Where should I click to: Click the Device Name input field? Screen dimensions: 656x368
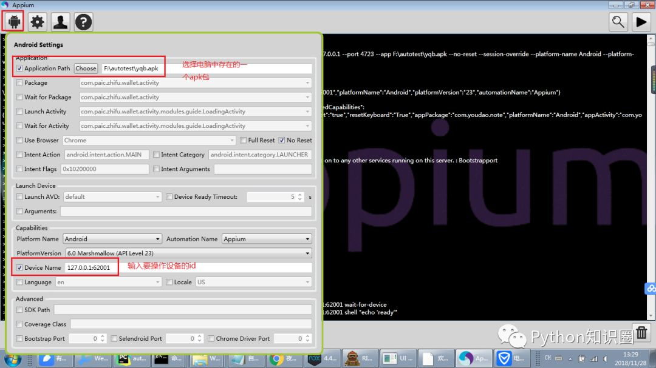click(189, 268)
